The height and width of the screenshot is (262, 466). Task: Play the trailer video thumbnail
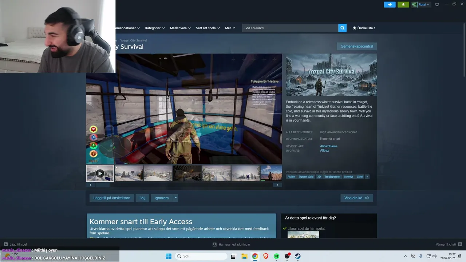tap(100, 174)
